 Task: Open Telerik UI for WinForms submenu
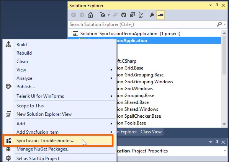pyautogui.click(x=40, y=96)
